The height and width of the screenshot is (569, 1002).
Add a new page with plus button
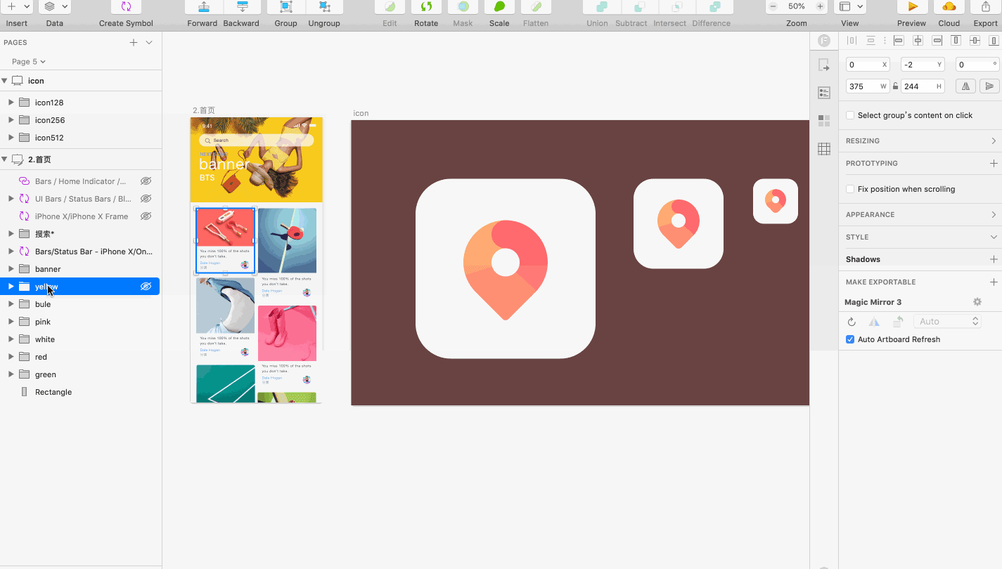point(134,43)
